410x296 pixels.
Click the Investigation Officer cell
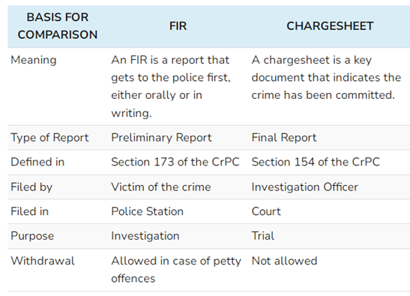[304, 187]
